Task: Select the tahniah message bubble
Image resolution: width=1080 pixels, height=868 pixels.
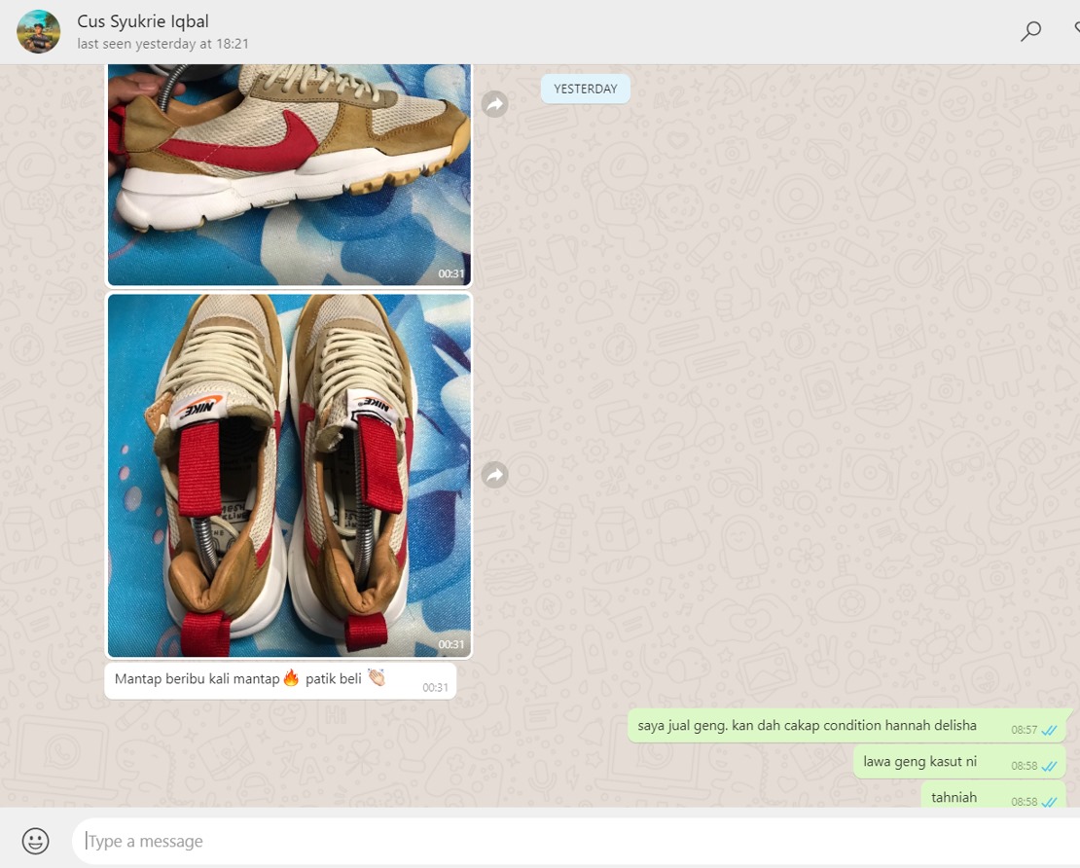Action: click(x=994, y=796)
